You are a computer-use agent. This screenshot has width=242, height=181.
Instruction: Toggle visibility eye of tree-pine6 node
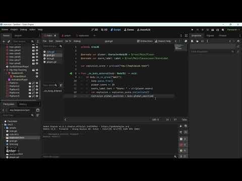(37, 57)
